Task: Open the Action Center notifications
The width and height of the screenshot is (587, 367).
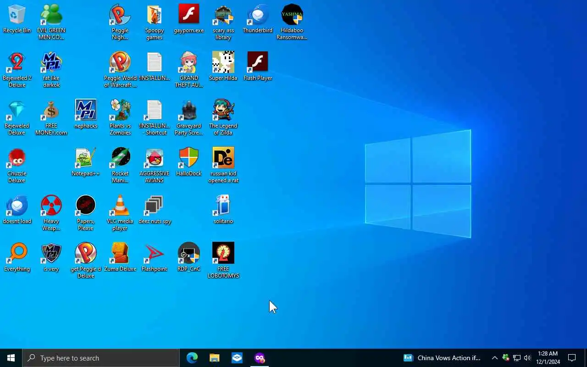Action: click(572, 358)
